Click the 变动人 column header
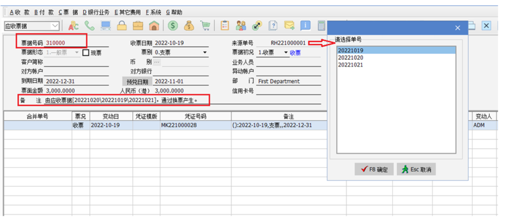Screen dimensions: 511x220 coord(484,116)
